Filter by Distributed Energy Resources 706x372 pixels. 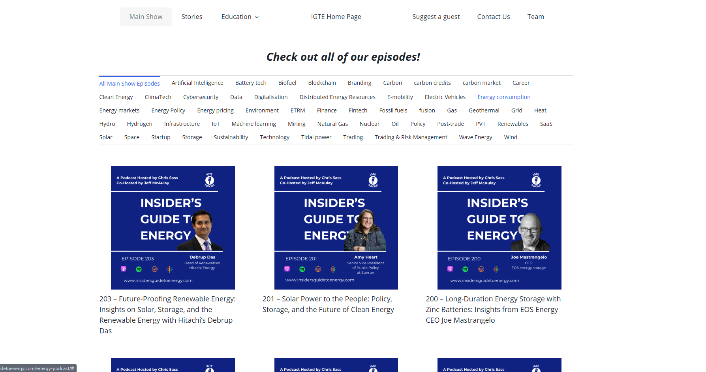pyautogui.click(x=338, y=97)
